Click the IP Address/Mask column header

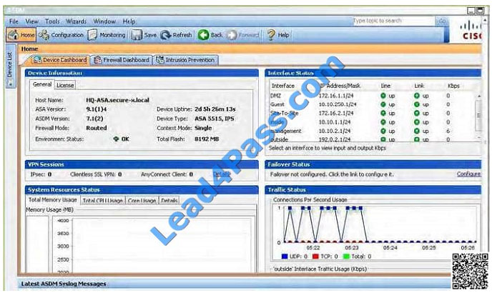point(340,86)
